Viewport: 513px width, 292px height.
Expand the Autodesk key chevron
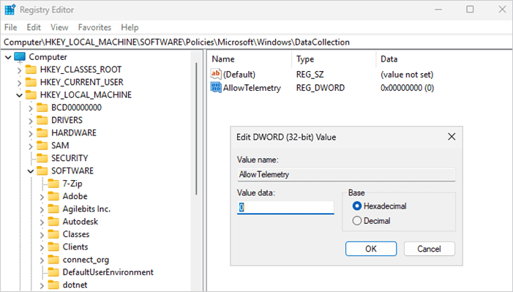click(x=42, y=222)
